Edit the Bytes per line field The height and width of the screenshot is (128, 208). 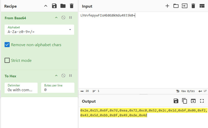[x=58, y=88]
